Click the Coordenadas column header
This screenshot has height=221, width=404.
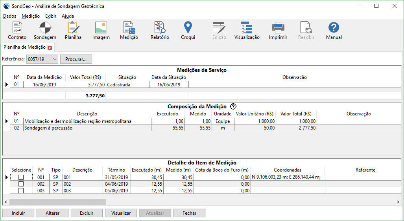coord(288,170)
